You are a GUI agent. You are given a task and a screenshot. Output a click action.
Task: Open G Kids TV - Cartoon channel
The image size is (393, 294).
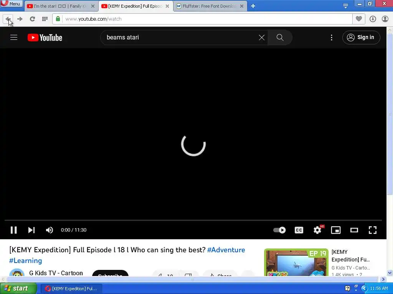tap(56, 273)
